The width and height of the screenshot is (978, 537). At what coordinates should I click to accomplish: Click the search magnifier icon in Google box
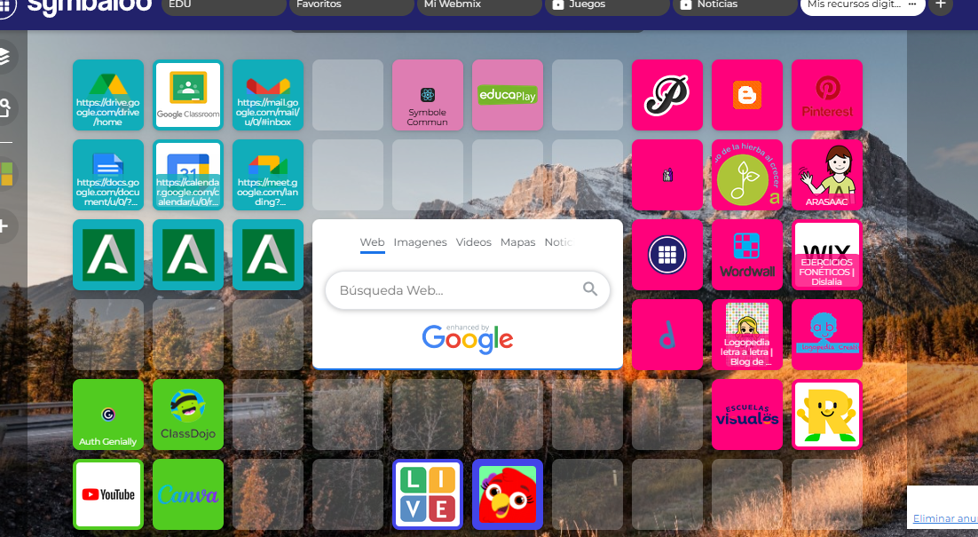(590, 288)
